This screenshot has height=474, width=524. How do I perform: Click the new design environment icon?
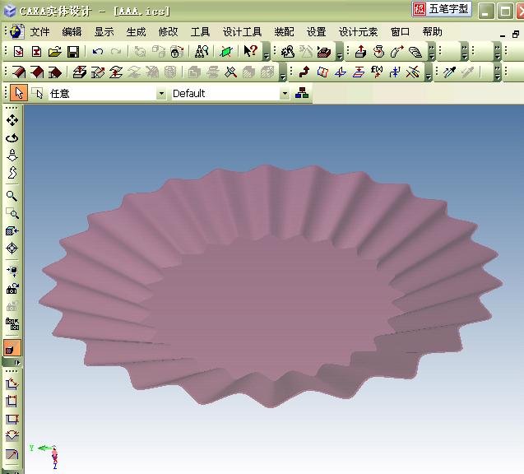pos(19,52)
